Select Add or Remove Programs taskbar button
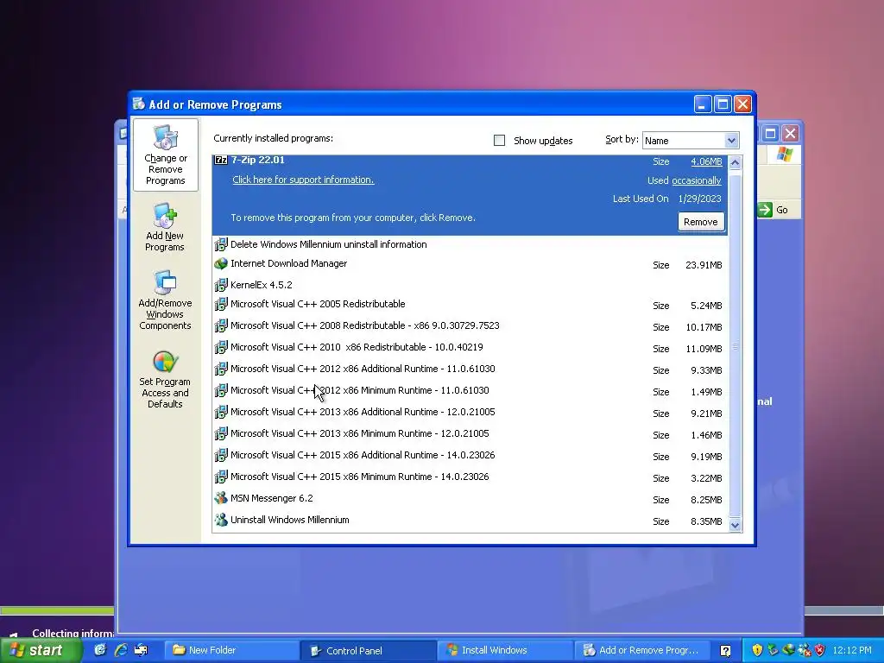 (641, 650)
